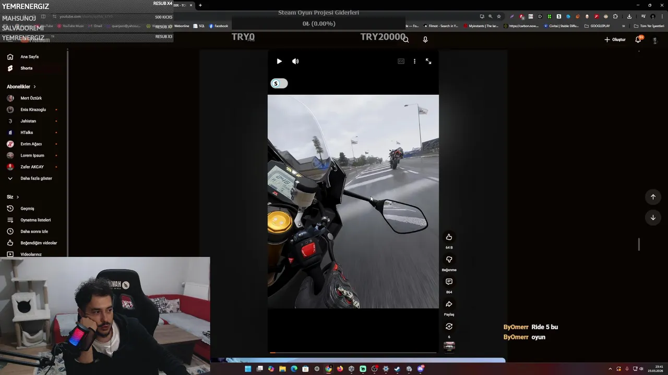This screenshot has height=375, width=668.
Task: Open the comments with 864 count
Action: pyautogui.click(x=449, y=282)
